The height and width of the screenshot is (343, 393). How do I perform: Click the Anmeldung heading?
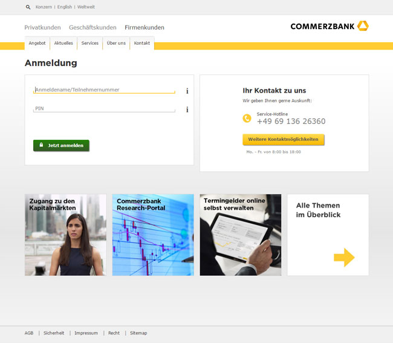click(51, 63)
